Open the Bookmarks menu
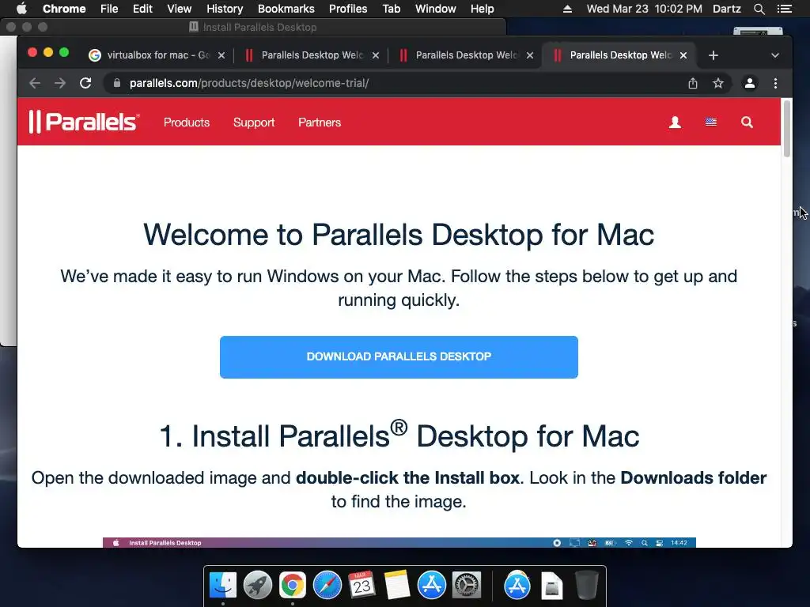This screenshot has height=607, width=810. pyautogui.click(x=286, y=9)
